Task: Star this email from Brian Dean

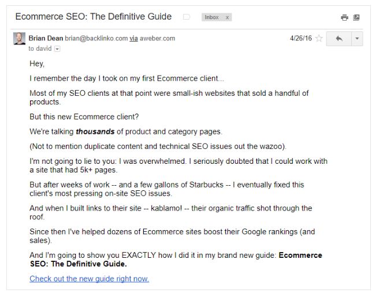Action: pyautogui.click(x=319, y=39)
